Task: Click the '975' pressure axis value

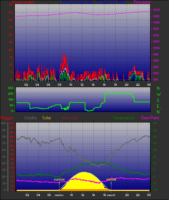Action: pyautogui.click(x=156, y=80)
